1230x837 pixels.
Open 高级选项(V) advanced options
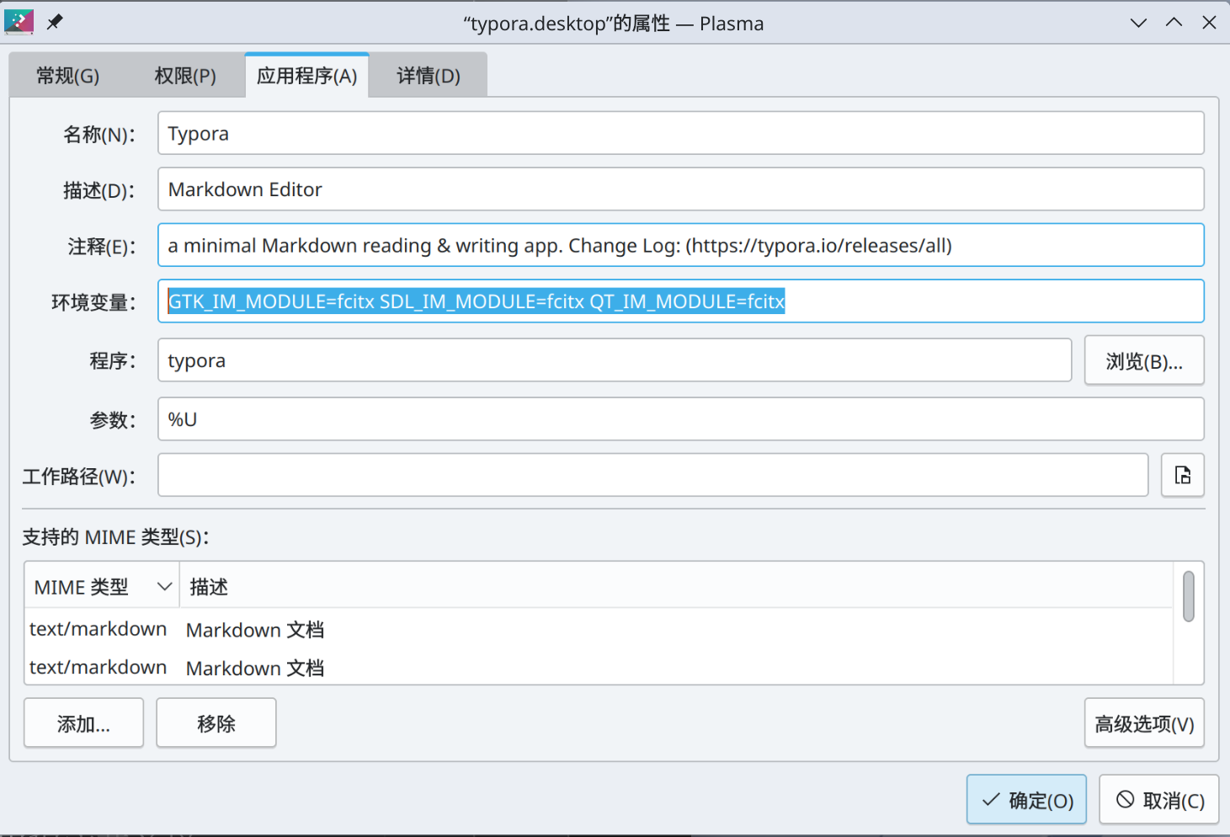[1144, 723]
